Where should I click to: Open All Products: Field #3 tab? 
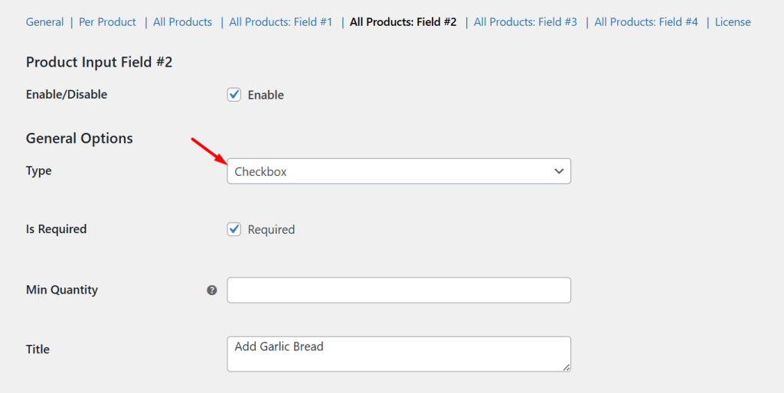[525, 22]
